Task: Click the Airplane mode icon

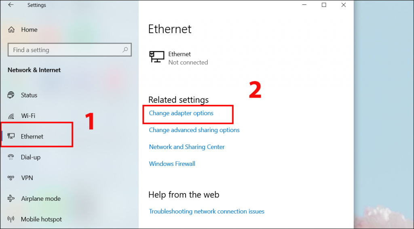Action: (x=11, y=198)
